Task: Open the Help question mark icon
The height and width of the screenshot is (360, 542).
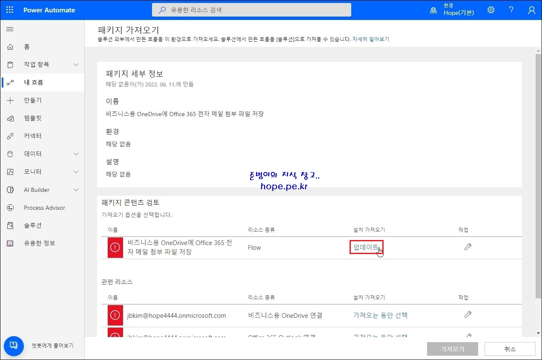Action: click(x=511, y=10)
